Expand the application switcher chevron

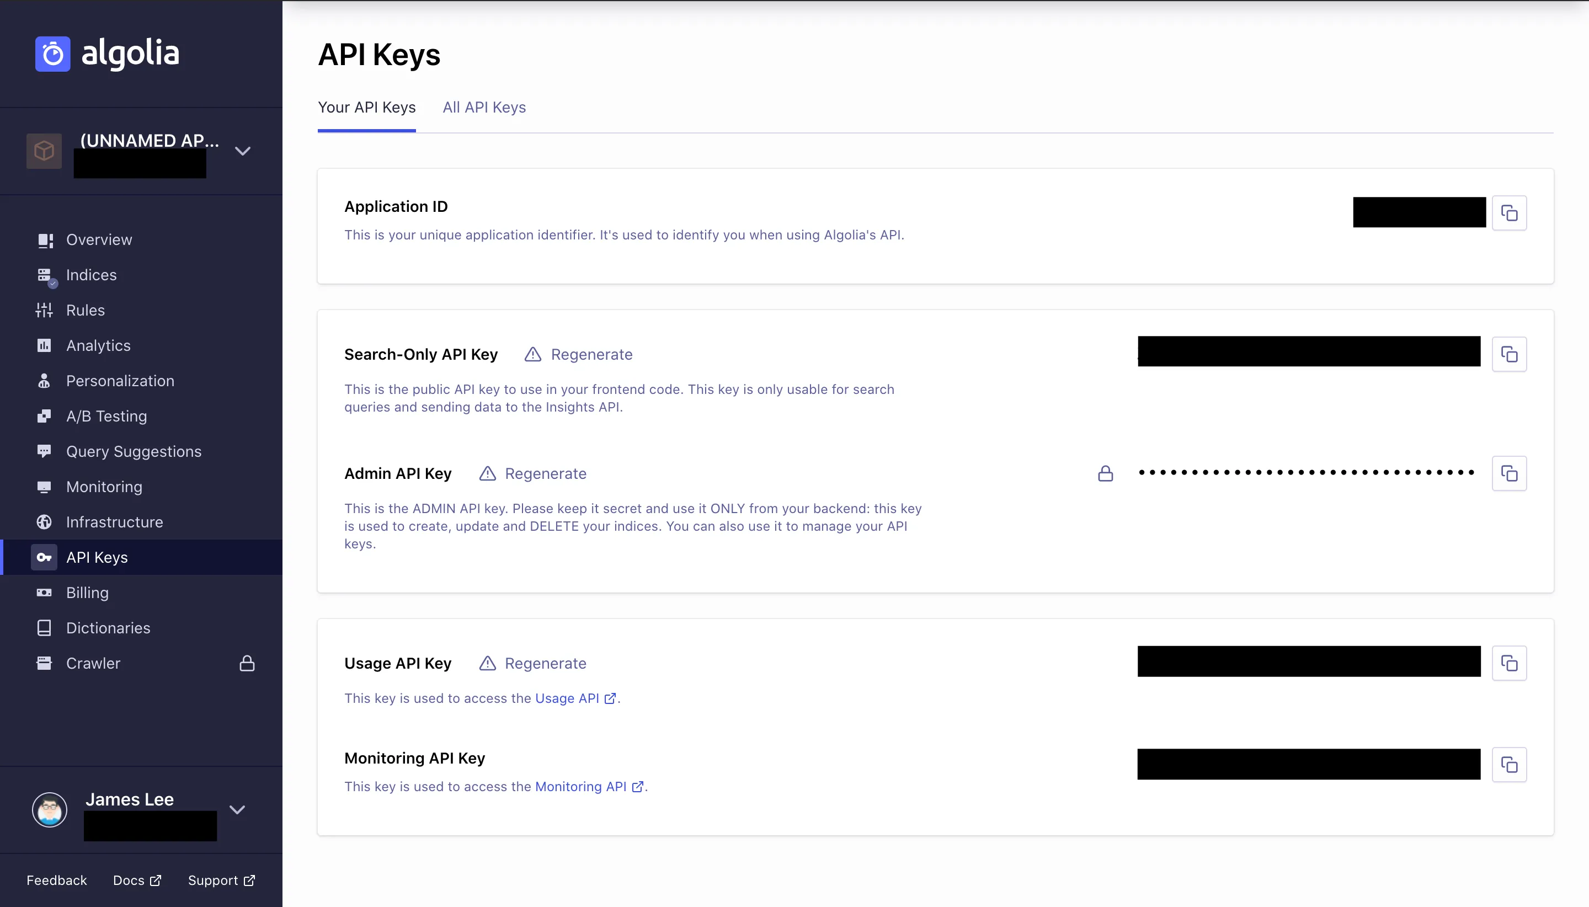pyautogui.click(x=242, y=151)
